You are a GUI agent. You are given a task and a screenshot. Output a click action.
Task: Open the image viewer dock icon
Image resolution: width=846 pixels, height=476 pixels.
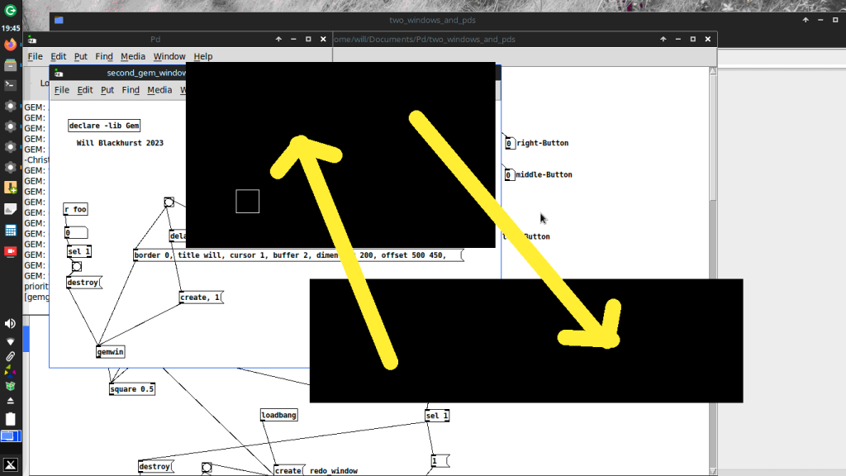[10, 209]
